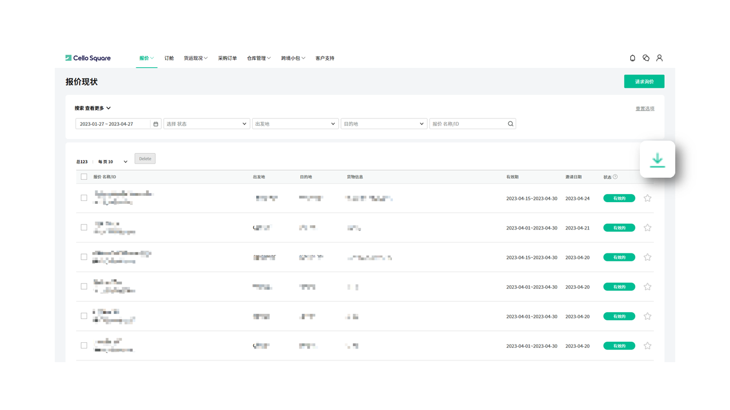Click the download icon button
Image resolution: width=730 pixels, height=410 pixels.
(657, 159)
